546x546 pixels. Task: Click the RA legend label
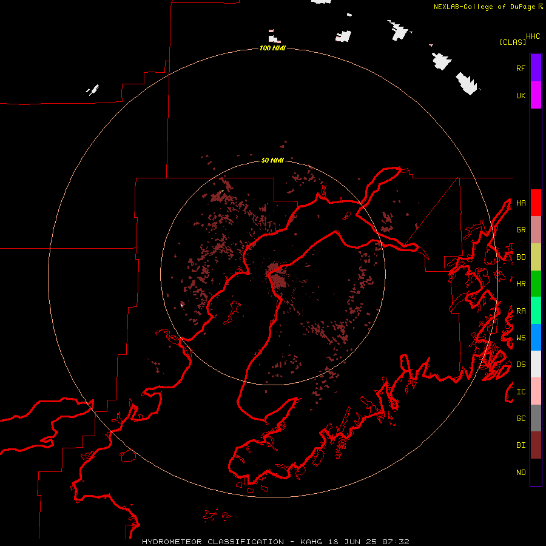pos(521,311)
